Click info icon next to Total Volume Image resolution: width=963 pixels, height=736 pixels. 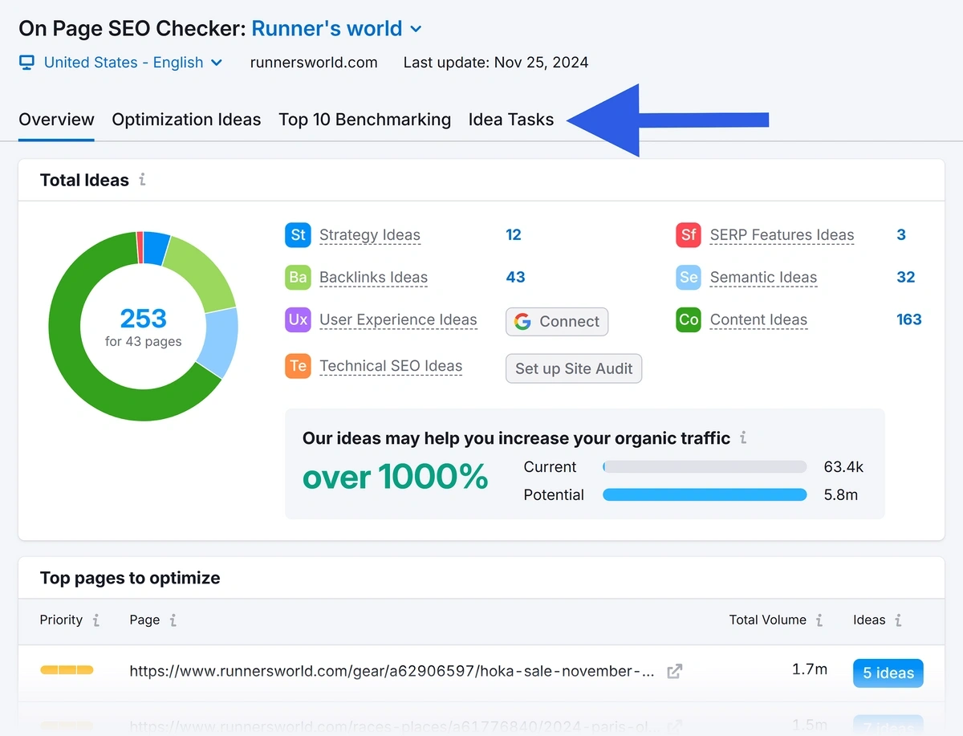coord(819,620)
